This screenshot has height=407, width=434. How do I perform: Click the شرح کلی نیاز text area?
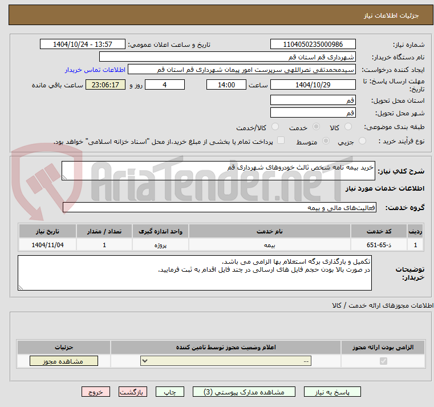click(x=218, y=171)
